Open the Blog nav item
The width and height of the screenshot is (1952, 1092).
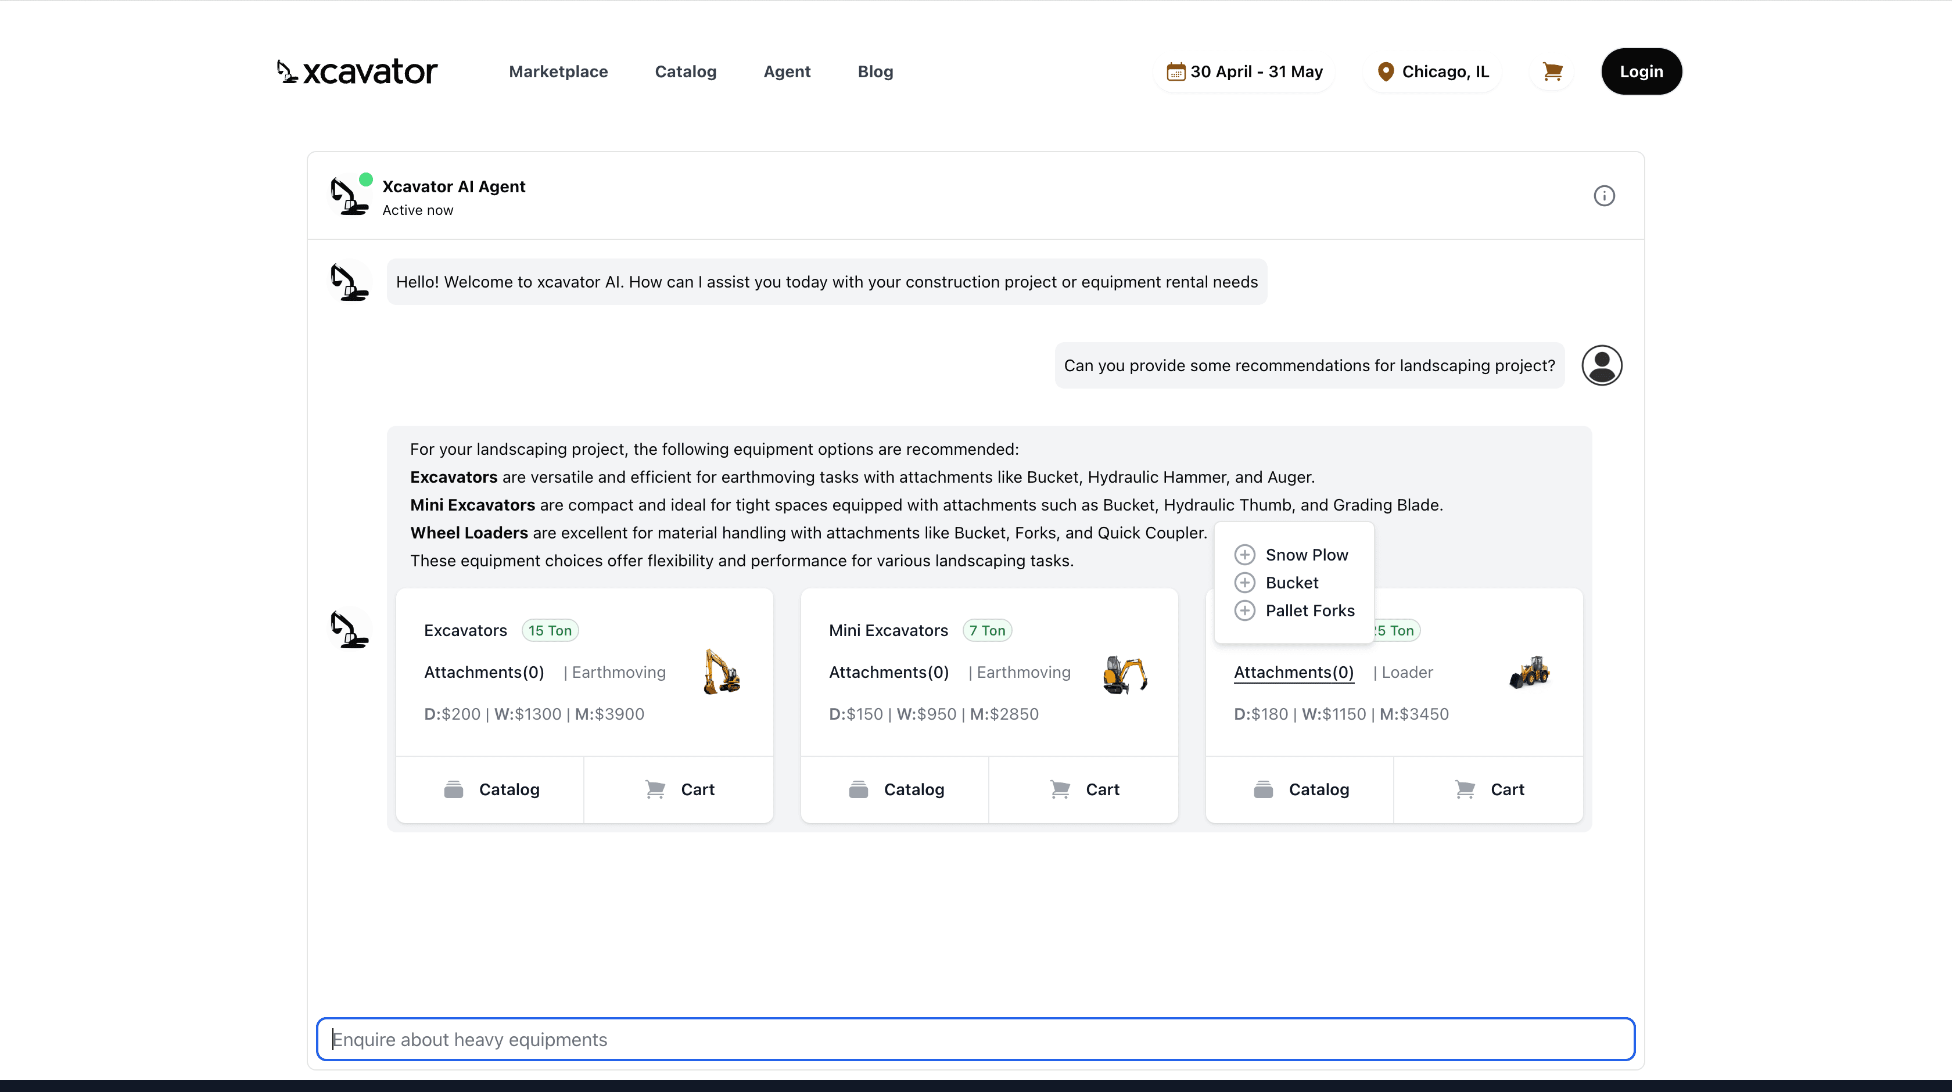pyautogui.click(x=875, y=71)
